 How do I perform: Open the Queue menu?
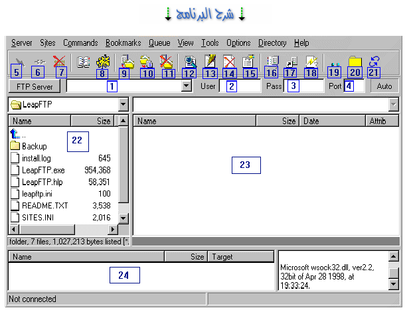click(159, 42)
